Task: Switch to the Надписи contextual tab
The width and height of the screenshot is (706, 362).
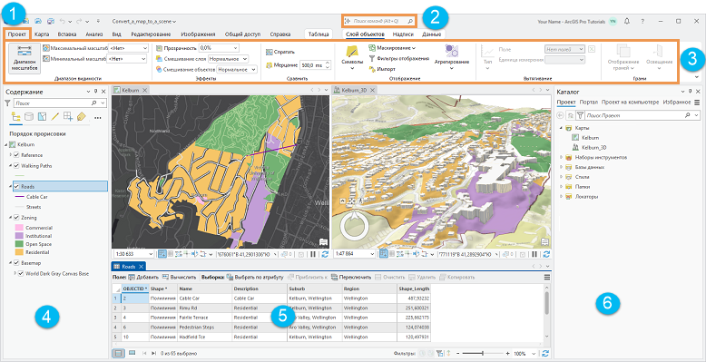Action: click(x=403, y=34)
